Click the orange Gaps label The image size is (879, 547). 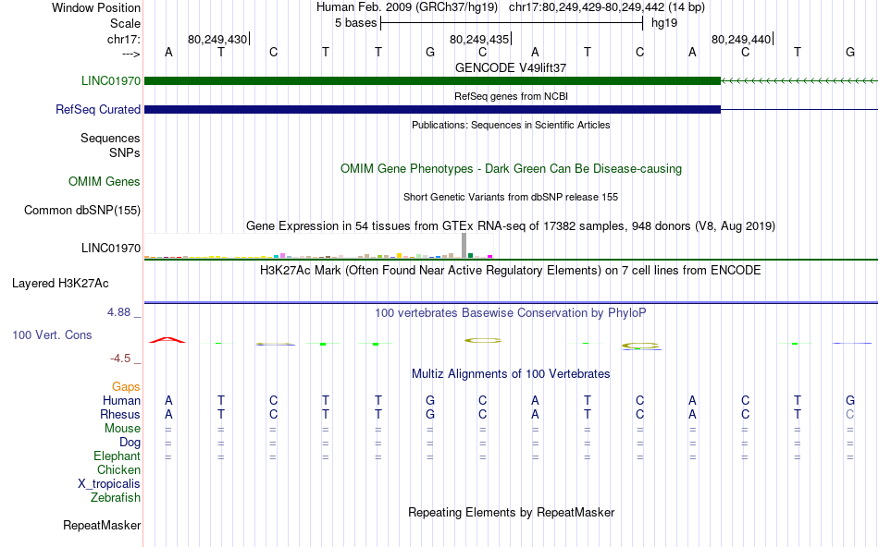tap(126, 387)
